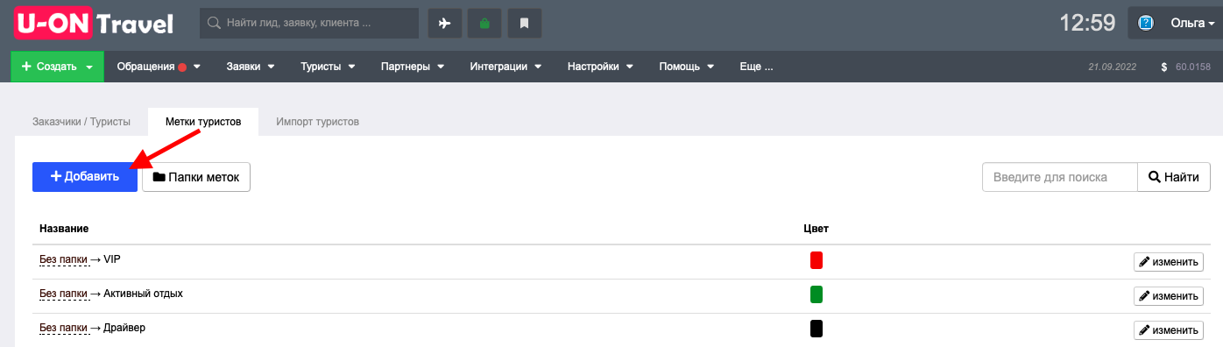The image size is (1223, 347).
Task: Click the red VIP color swatch
Action: tap(817, 260)
